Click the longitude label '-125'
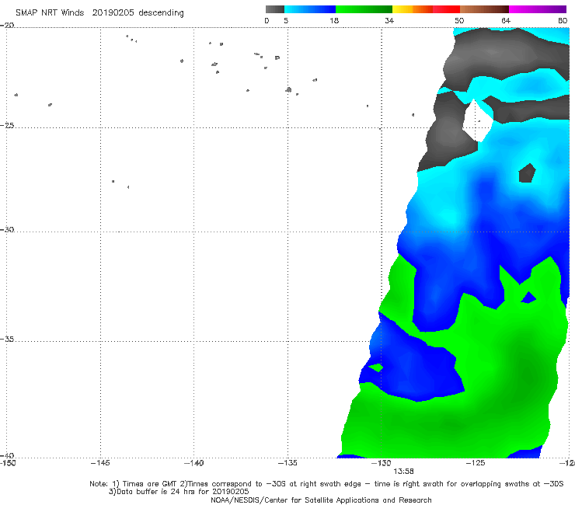Screen dimensions: 575x505 coord(476,463)
